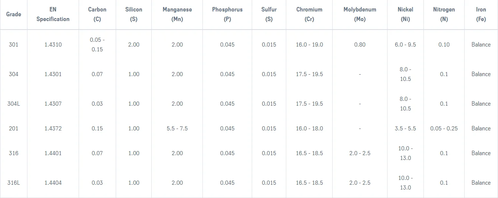Click the Grade column header
This screenshot has width=498, height=198.
(14, 14)
